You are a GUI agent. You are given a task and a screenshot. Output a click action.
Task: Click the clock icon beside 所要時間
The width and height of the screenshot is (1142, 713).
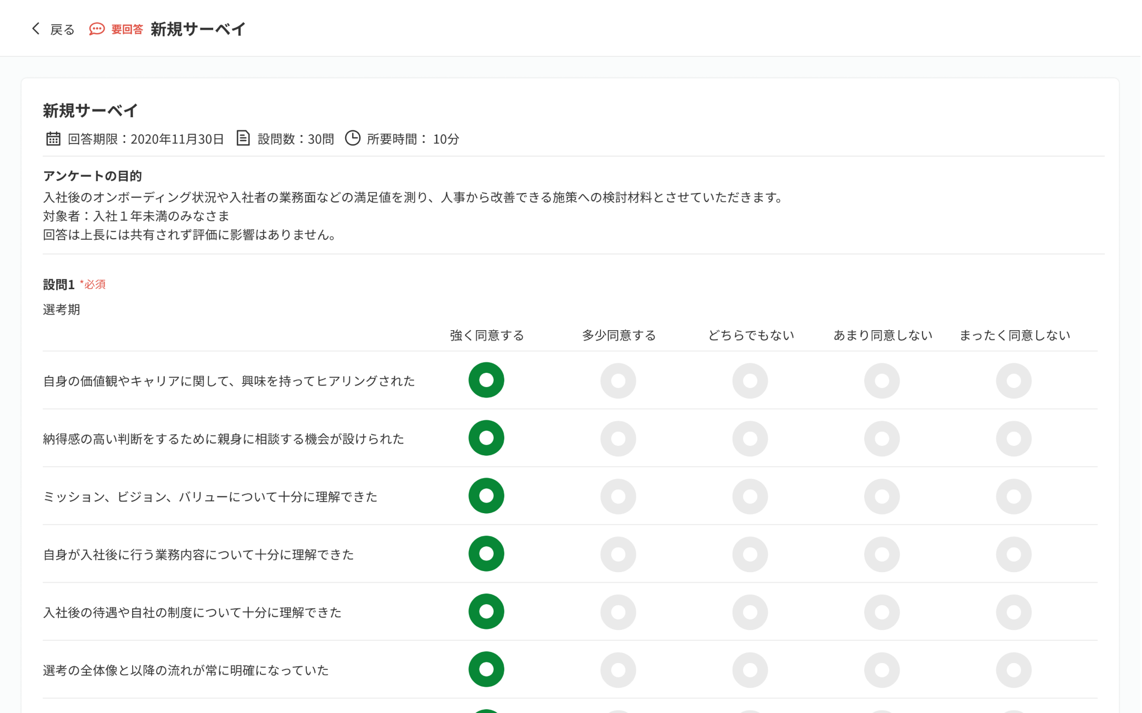[353, 138]
